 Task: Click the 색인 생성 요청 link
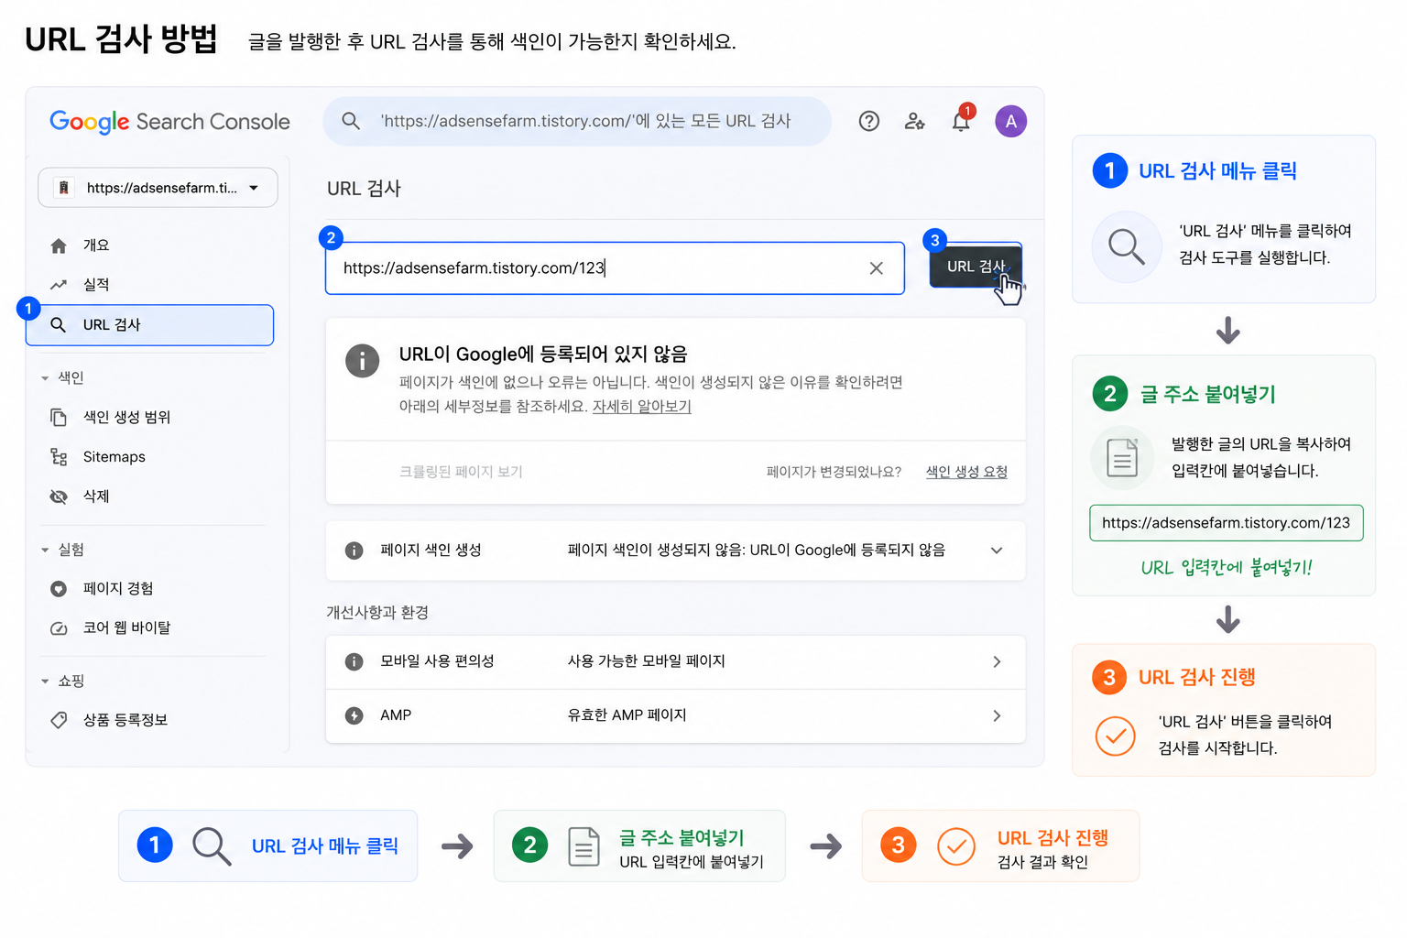966,472
